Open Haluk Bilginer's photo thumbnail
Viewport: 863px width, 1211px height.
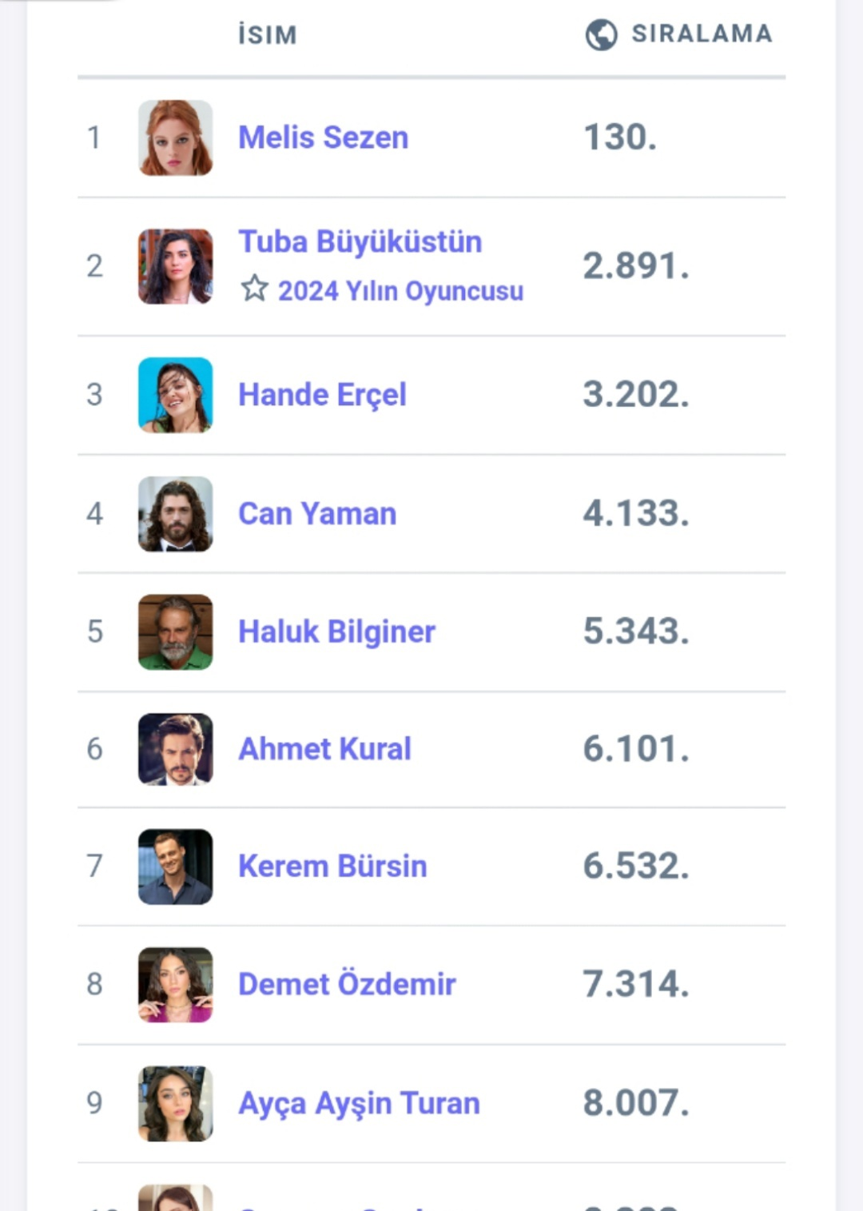176,631
